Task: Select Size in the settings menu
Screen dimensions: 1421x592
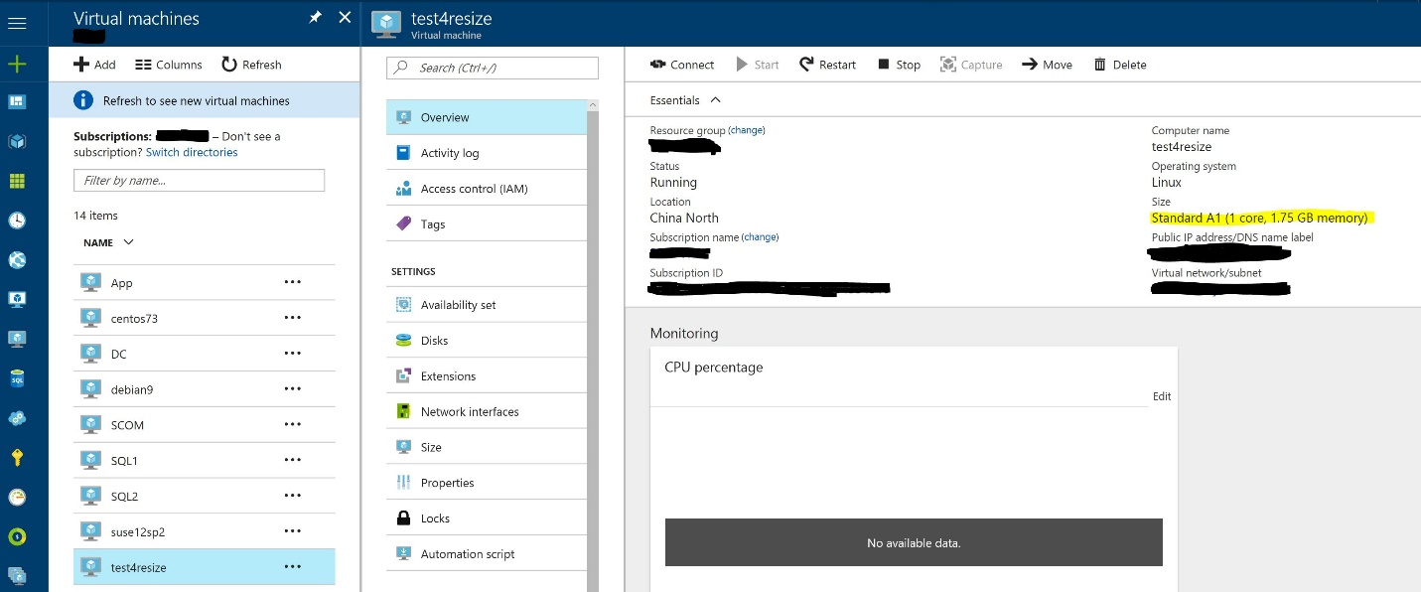Action: (x=431, y=447)
